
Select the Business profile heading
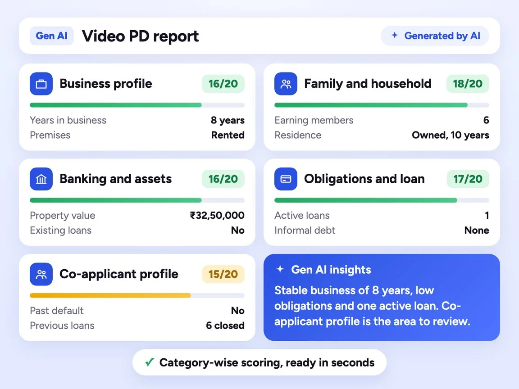(x=105, y=84)
